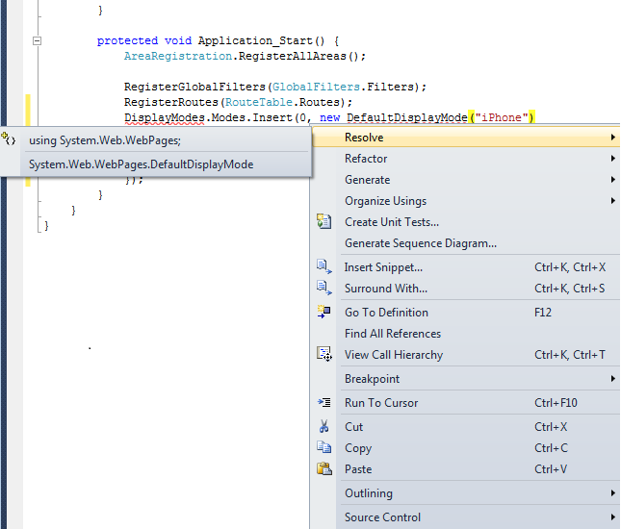Expand the Resolve submenu arrow
Viewport: 621px width, 529px height.
pyautogui.click(x=612, y=138)
